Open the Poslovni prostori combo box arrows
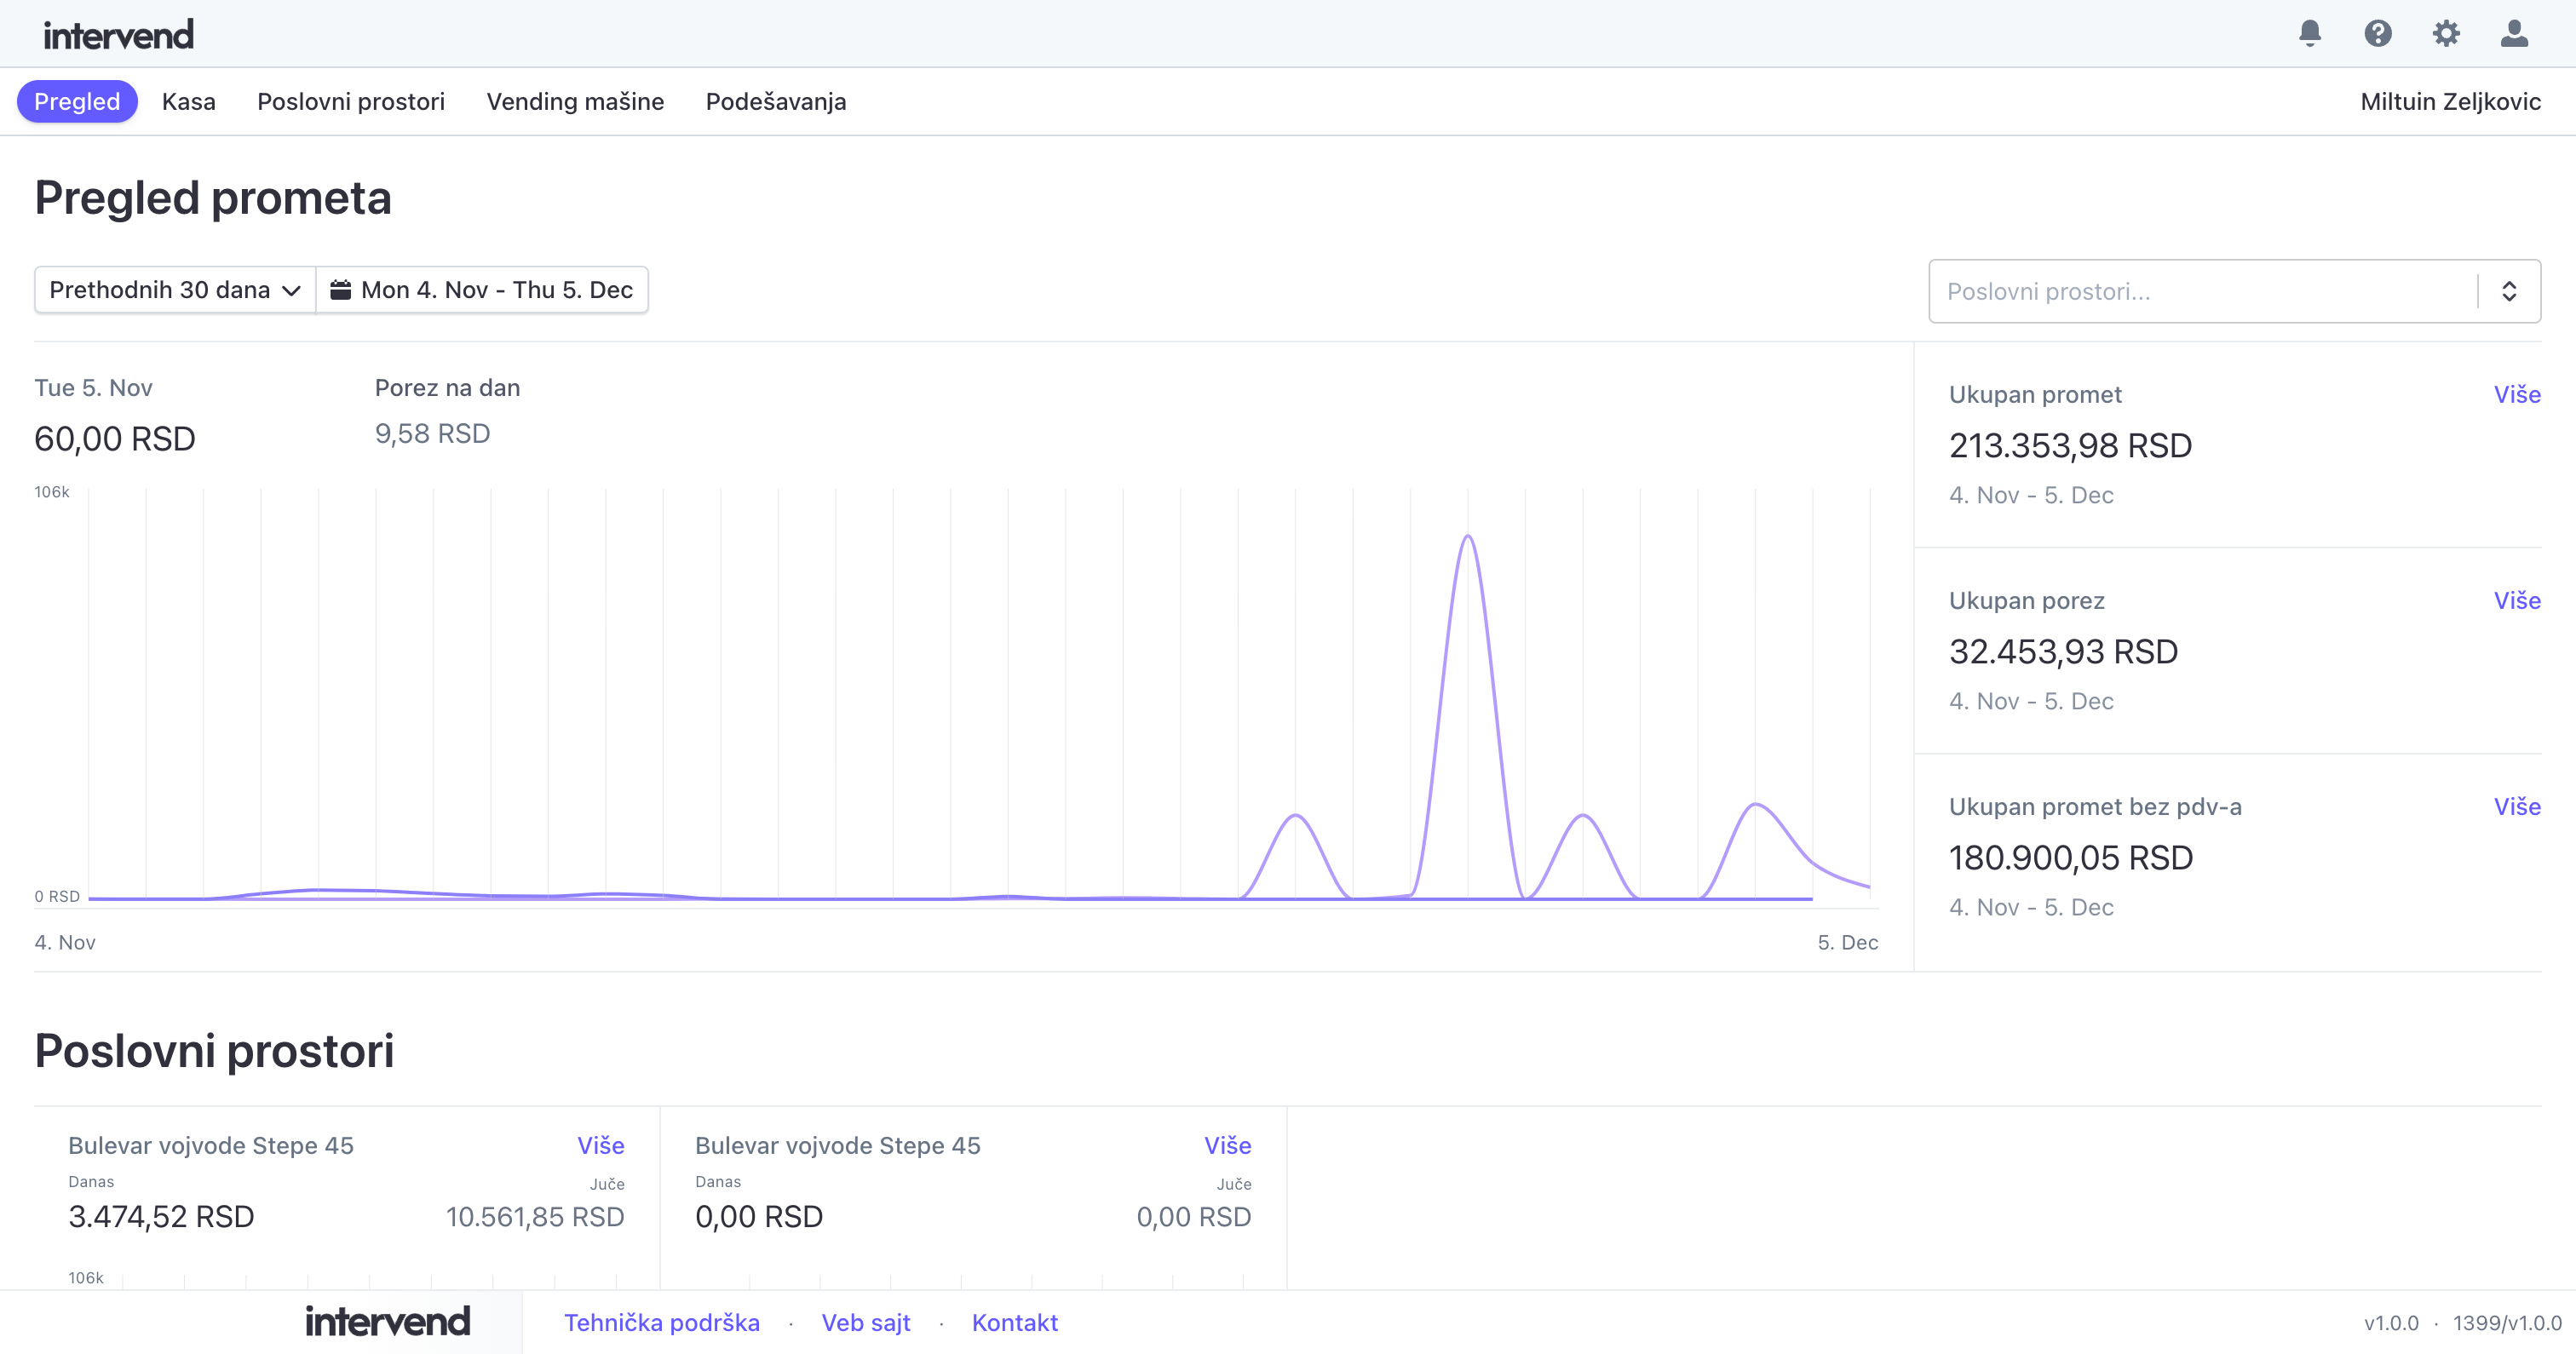Image resolution: width=2576 pixels, height=1354 pixels. pos(2508,291)
